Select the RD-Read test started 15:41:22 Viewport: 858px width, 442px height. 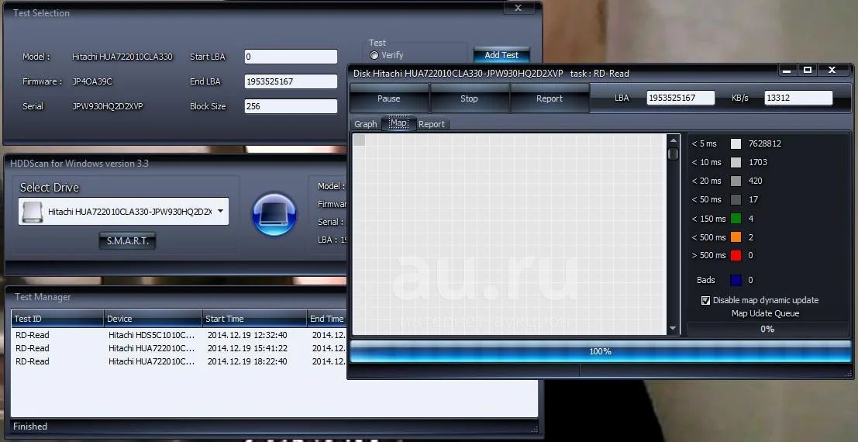pyautogui.click(x=179, y=348)
